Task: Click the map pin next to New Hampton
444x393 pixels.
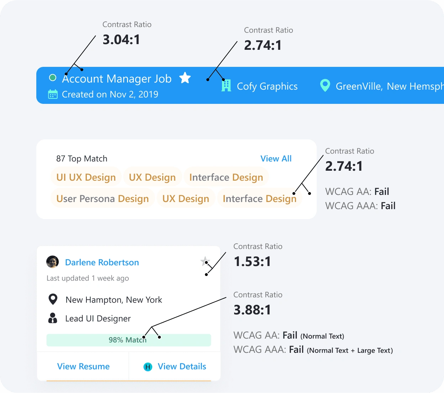Action: [53, 299]
